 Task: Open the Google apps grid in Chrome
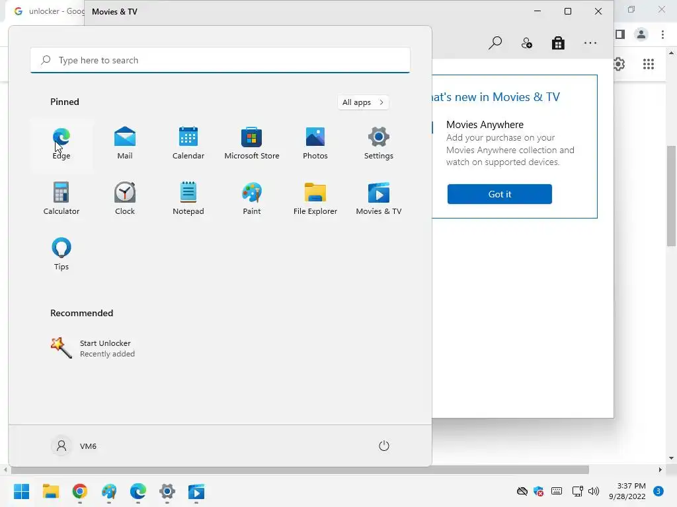(648, 64)
